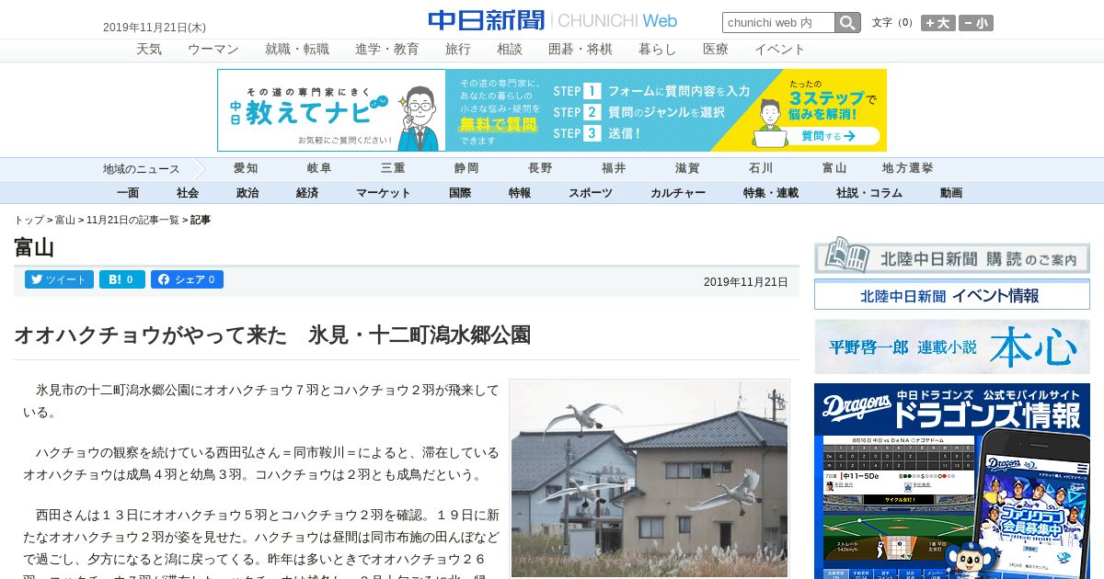The image size is (1104, 579).
Task: Bookmark with the Hatena B! button
Action: (x=122, y=279)
